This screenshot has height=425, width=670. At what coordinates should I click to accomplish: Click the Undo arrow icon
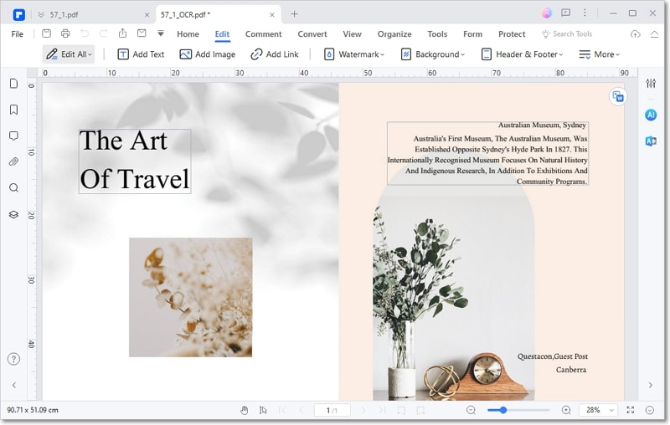[85, 33]
